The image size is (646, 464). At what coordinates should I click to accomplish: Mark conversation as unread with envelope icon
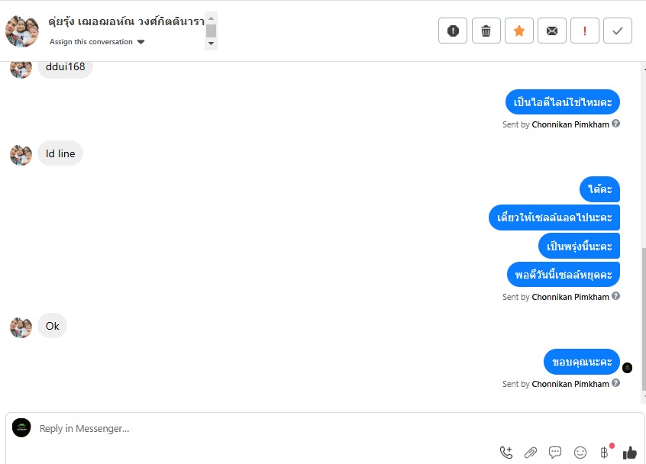551,31
